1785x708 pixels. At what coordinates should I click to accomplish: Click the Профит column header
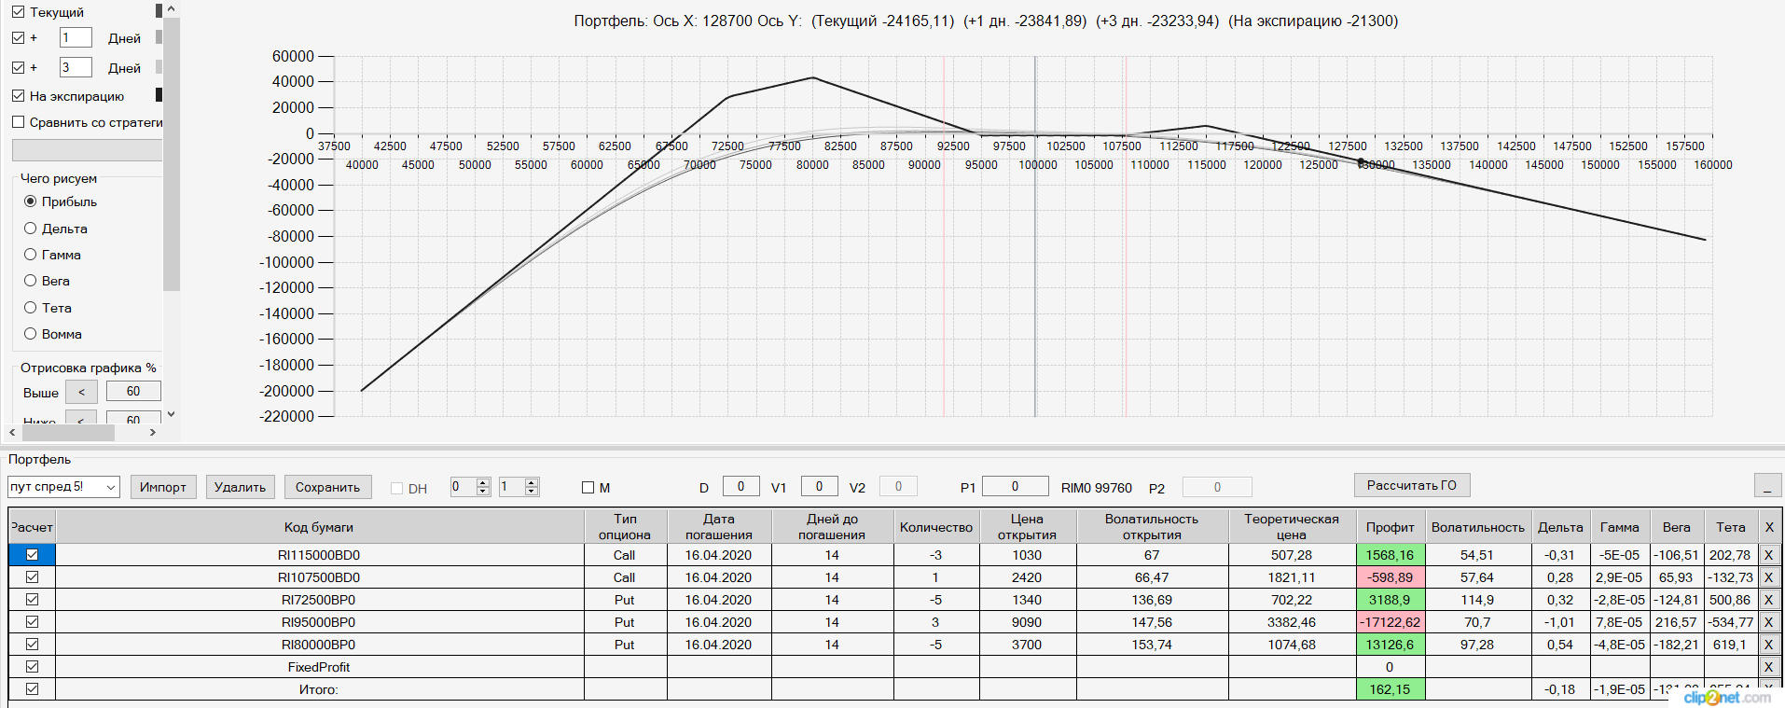coord(1390,527)
